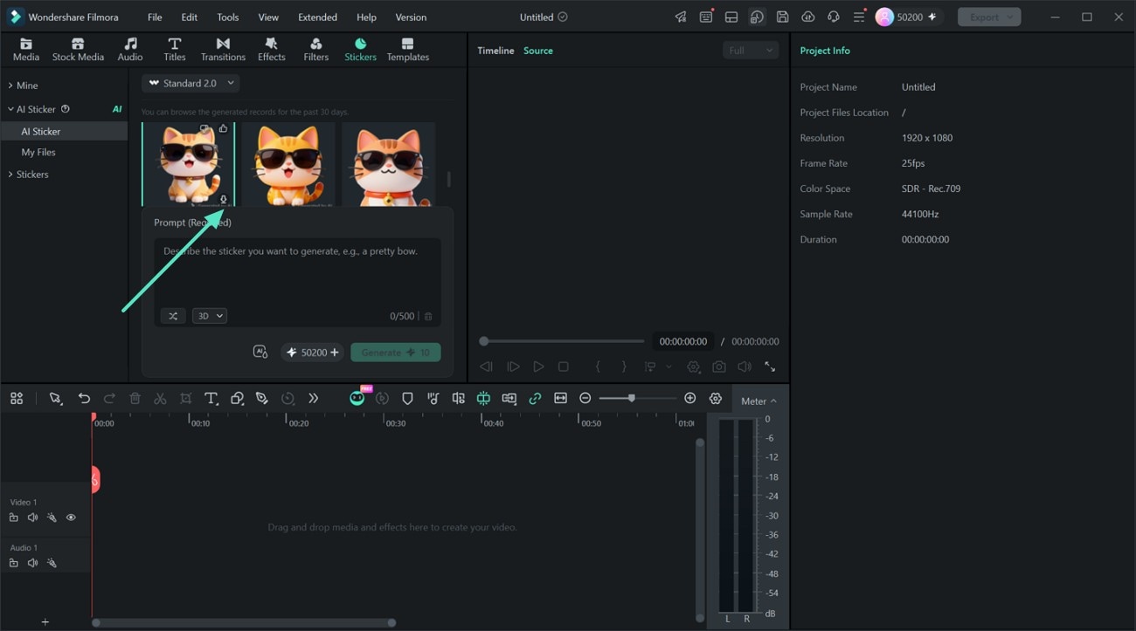Screen dimensions: 1136x631
Task: Click the save project icon
Action: [782, 17]
